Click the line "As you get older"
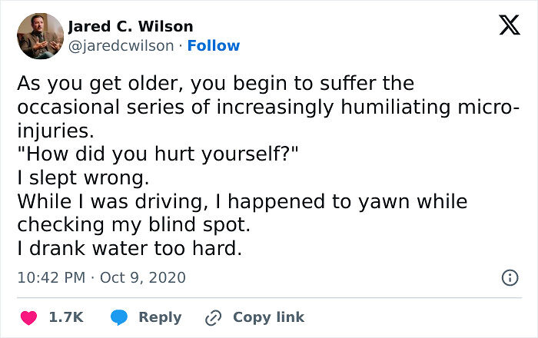This screenshot has width=538, height=338. (215, 83)
